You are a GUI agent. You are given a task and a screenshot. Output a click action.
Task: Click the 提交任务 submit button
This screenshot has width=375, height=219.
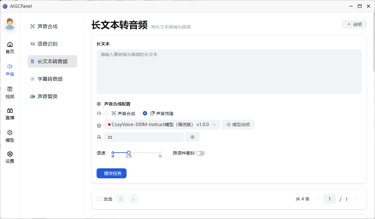click(112, 173)
